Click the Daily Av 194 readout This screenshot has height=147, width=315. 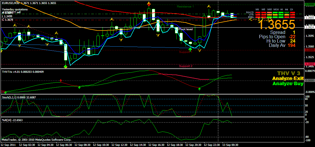click(x=282, y=45)
